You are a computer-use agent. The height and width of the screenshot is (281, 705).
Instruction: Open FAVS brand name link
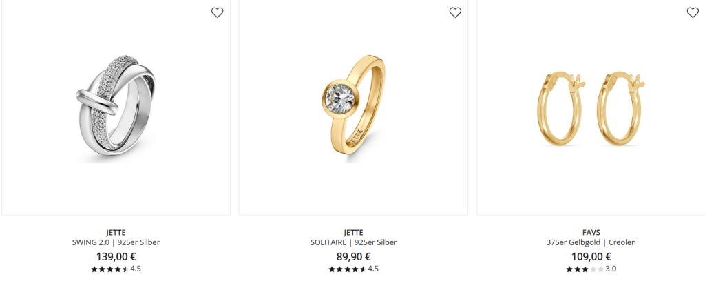click(591, 232)
